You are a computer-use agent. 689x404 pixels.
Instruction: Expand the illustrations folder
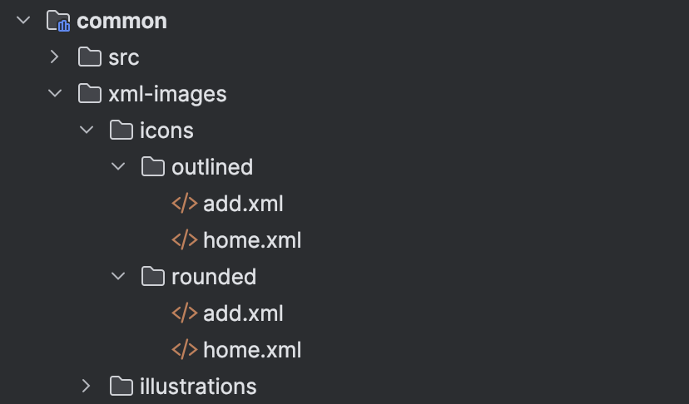87,387
